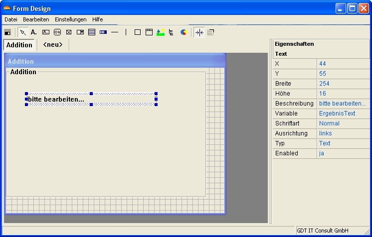The width and height of the screenshot is (372, 237).
Task: Open the Einstellungen menu
Action: pyautogui.click(x=70, y=19)
